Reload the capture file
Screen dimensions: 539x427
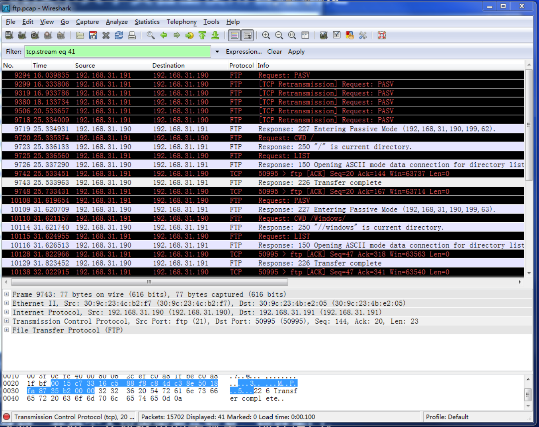119,35
